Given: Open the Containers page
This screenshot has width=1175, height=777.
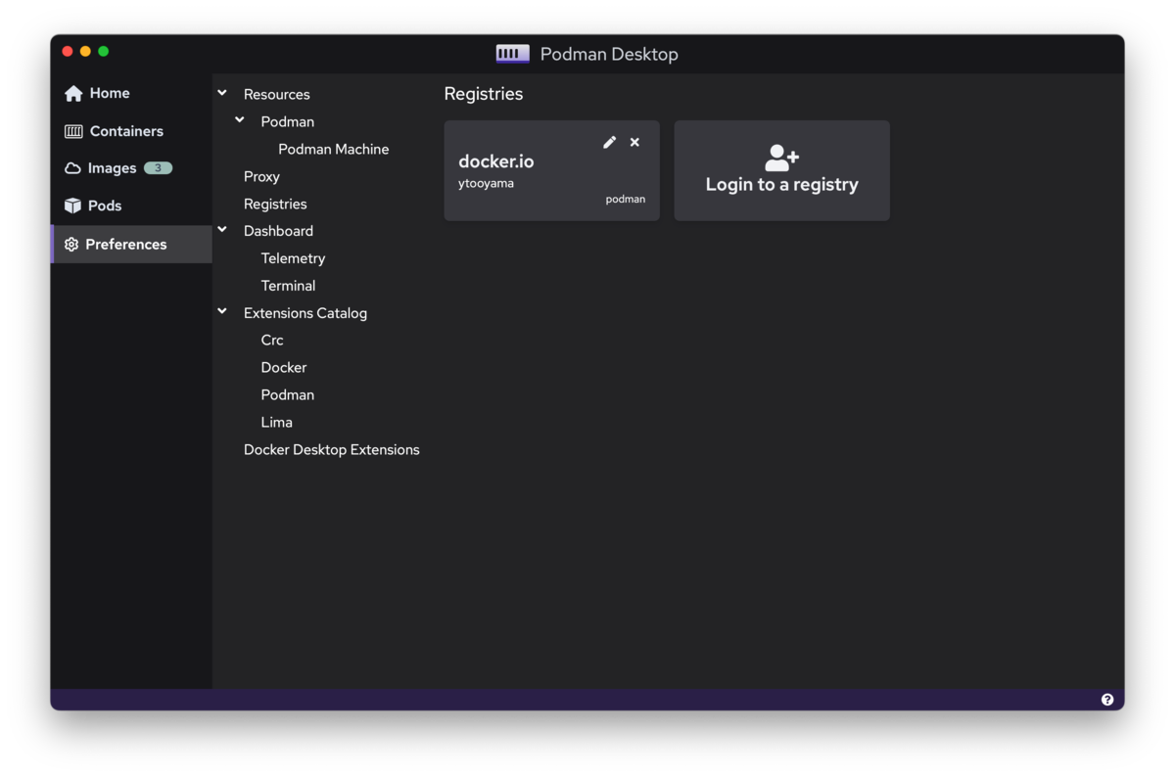Looking at the screenshot, I should coord(131,131).
